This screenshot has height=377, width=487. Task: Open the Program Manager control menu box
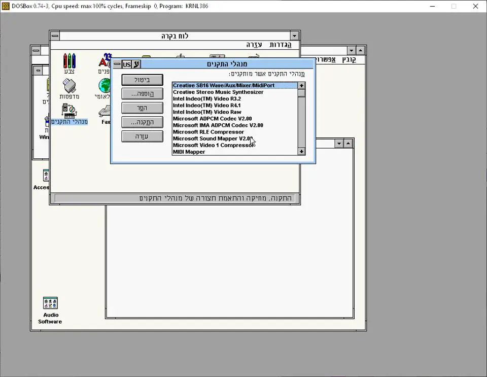pos(36,50)
